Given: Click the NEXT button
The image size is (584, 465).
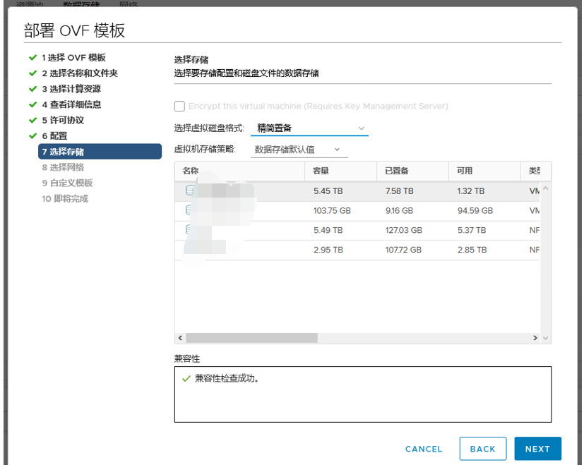Looking at the screenshot, I should point(537,449).
